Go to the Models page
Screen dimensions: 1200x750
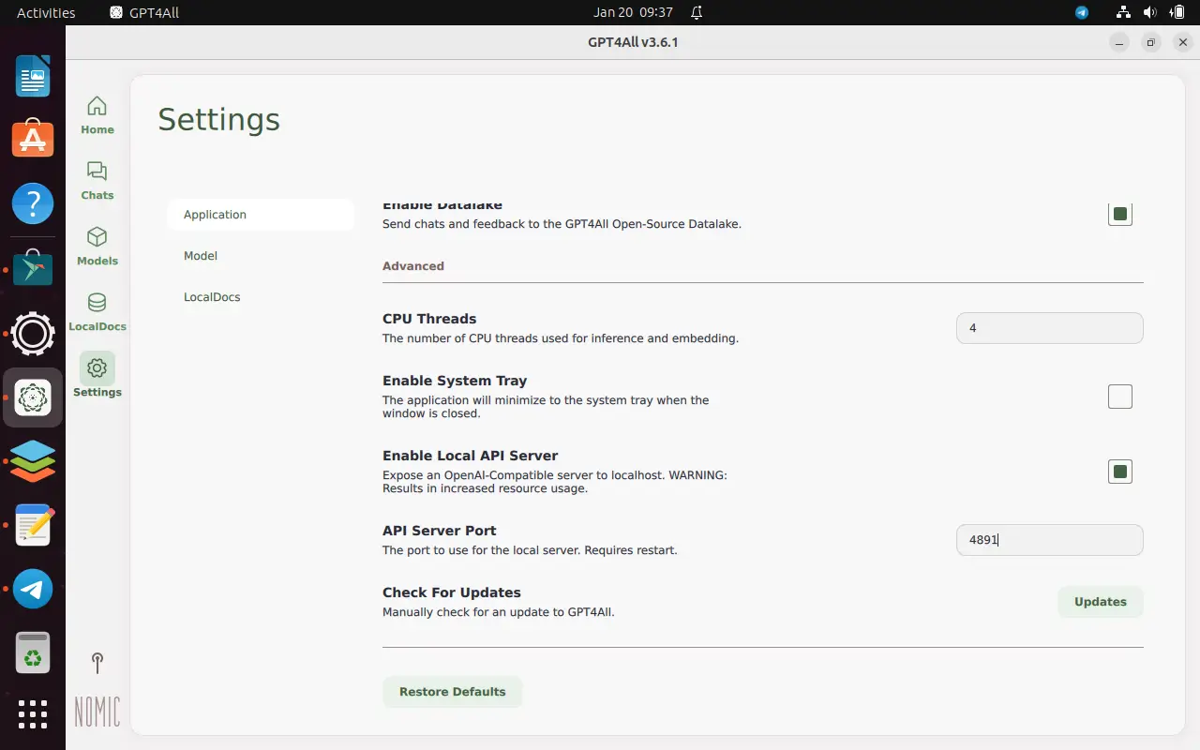coord(97,247)
